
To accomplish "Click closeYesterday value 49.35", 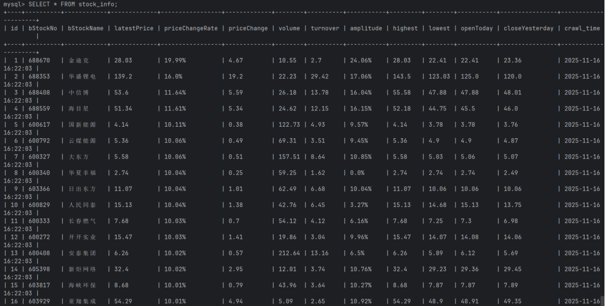I will click(x=512, y=302).
